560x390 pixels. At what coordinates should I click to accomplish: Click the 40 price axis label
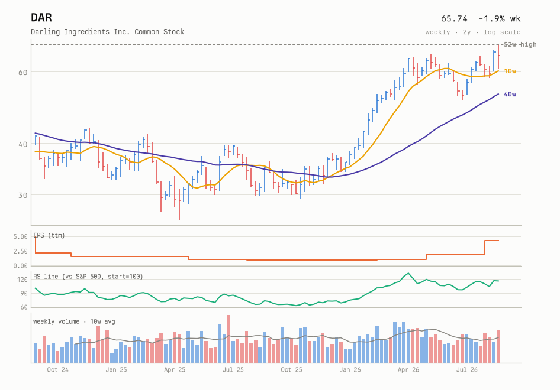(x=22, y=144)
